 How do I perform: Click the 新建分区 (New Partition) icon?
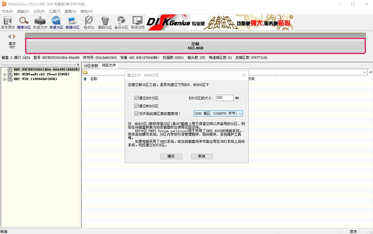pos(72,22)
